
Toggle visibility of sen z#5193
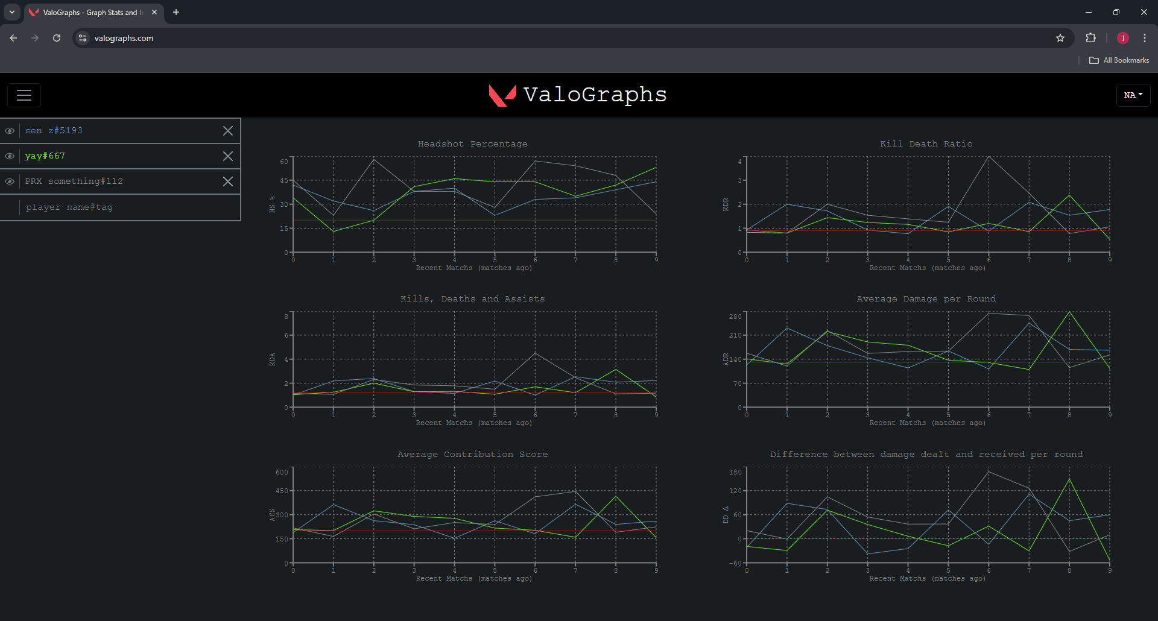[10, 131]
